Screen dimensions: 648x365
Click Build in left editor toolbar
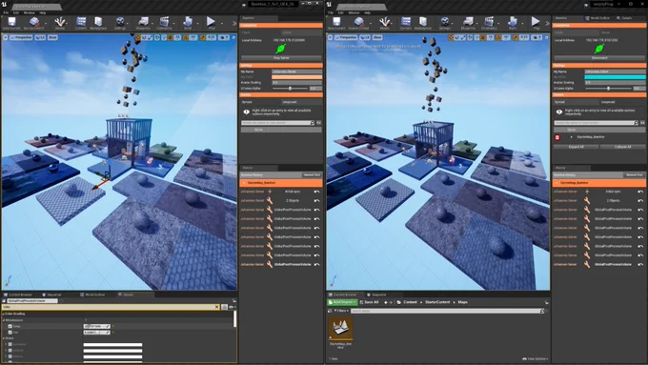point(188,23)
